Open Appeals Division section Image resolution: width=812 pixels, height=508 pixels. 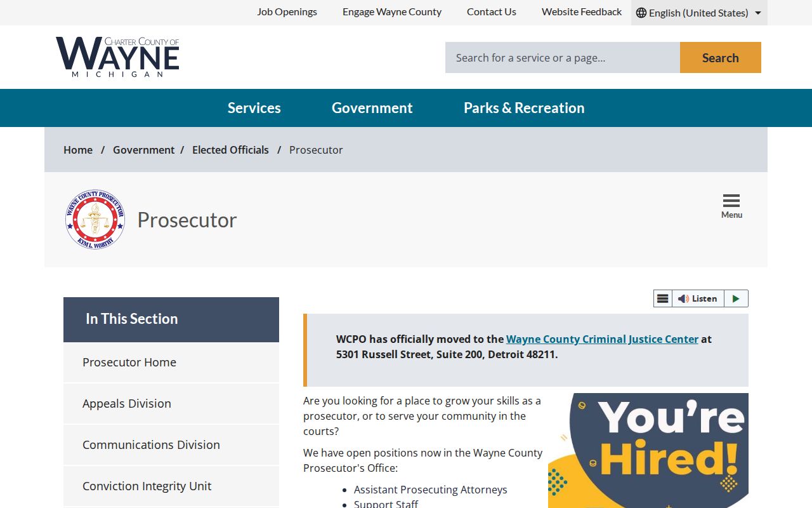pyautogui.click(x=171, y=404)
